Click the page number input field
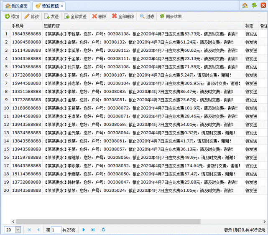This screenshot has width=268, height=235. point(56,230)
